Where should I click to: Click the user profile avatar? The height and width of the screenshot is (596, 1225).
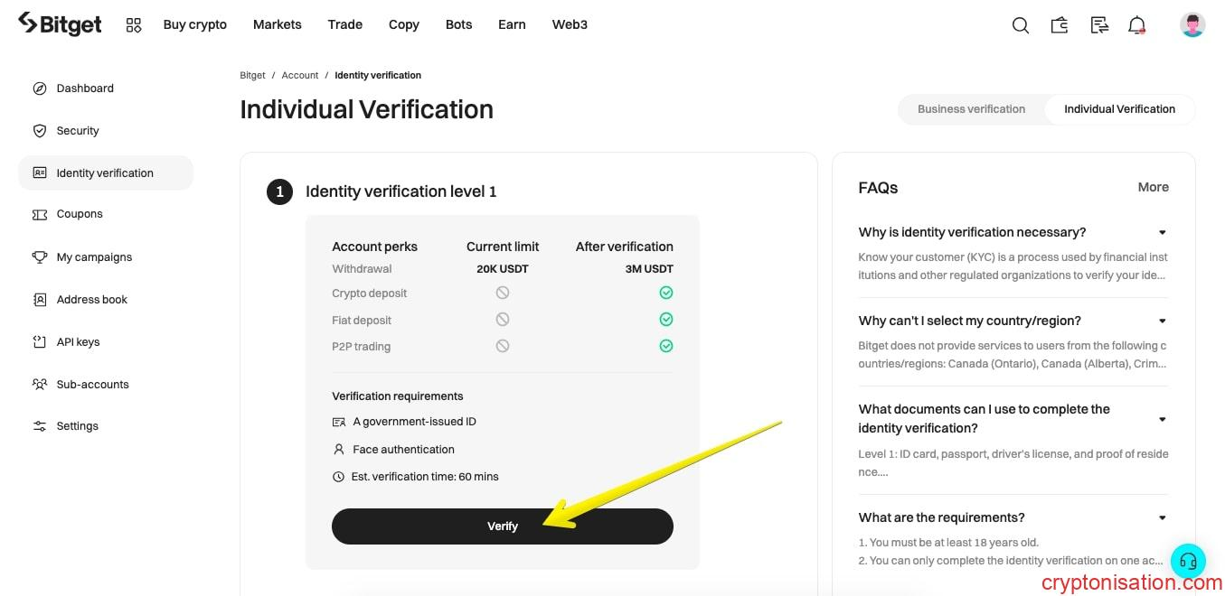pyautogui.click(x=1192, y=25)
